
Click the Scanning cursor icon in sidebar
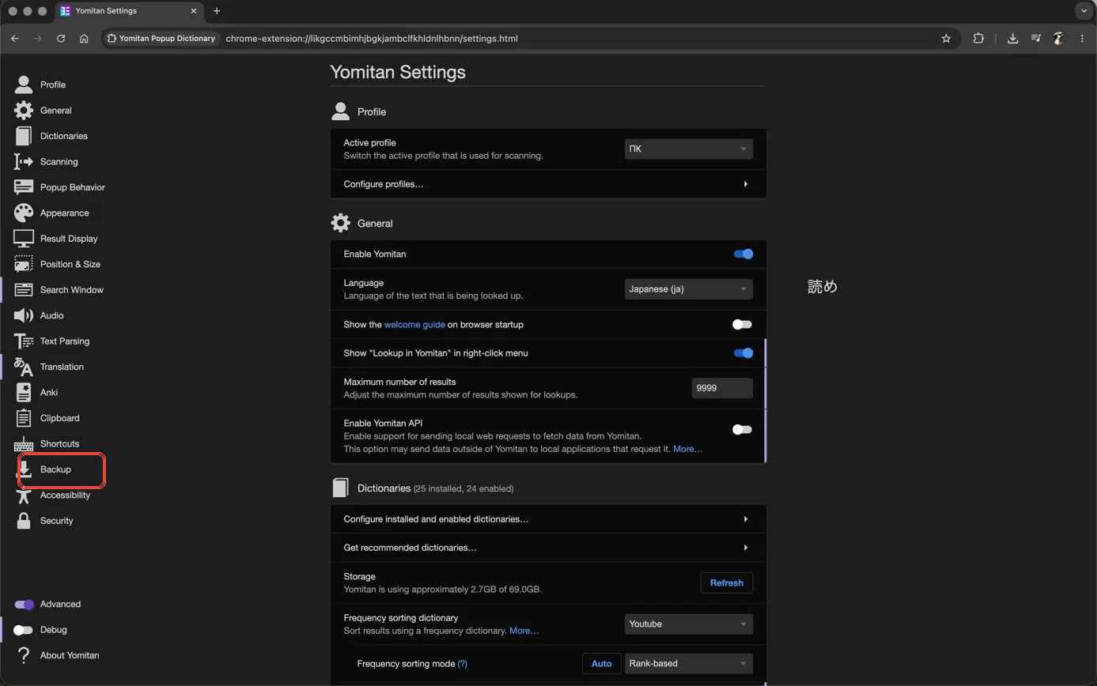[x=24, y=161]
